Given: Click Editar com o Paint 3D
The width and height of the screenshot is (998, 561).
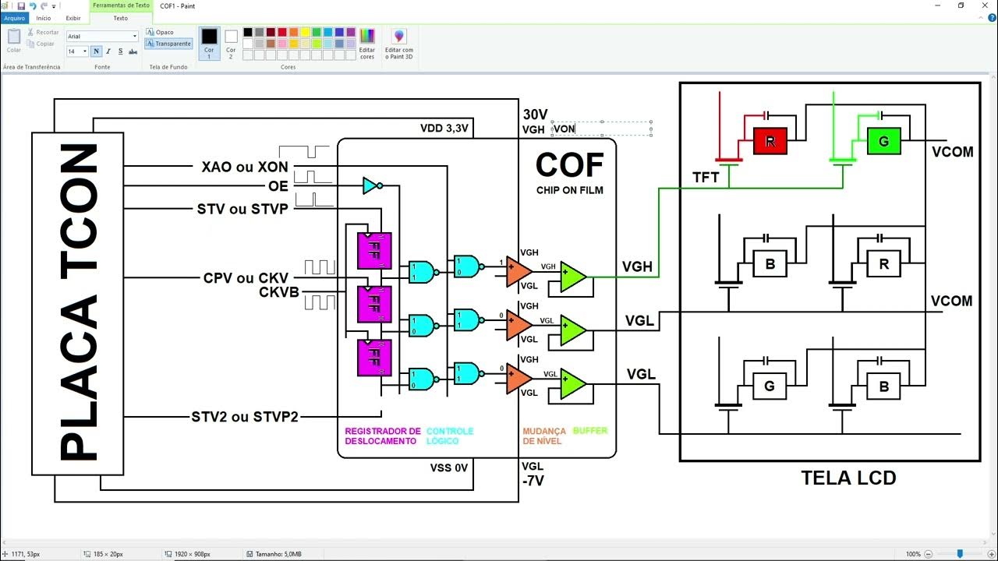Looking at the screenshot, I should click(x=399, y=43).
